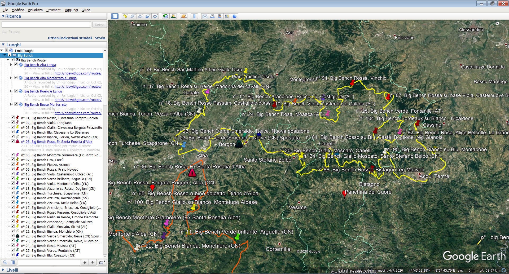The image size is (509, 274).
Task: Toggle checkbox for n° 12 Big Bench Viola, Monforte
Action: coord(13,183)
